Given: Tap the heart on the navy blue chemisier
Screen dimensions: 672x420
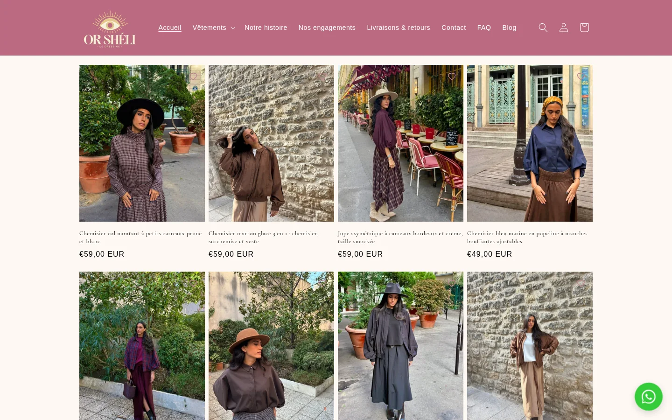Looking at the screenshot, I should (581, 77).
